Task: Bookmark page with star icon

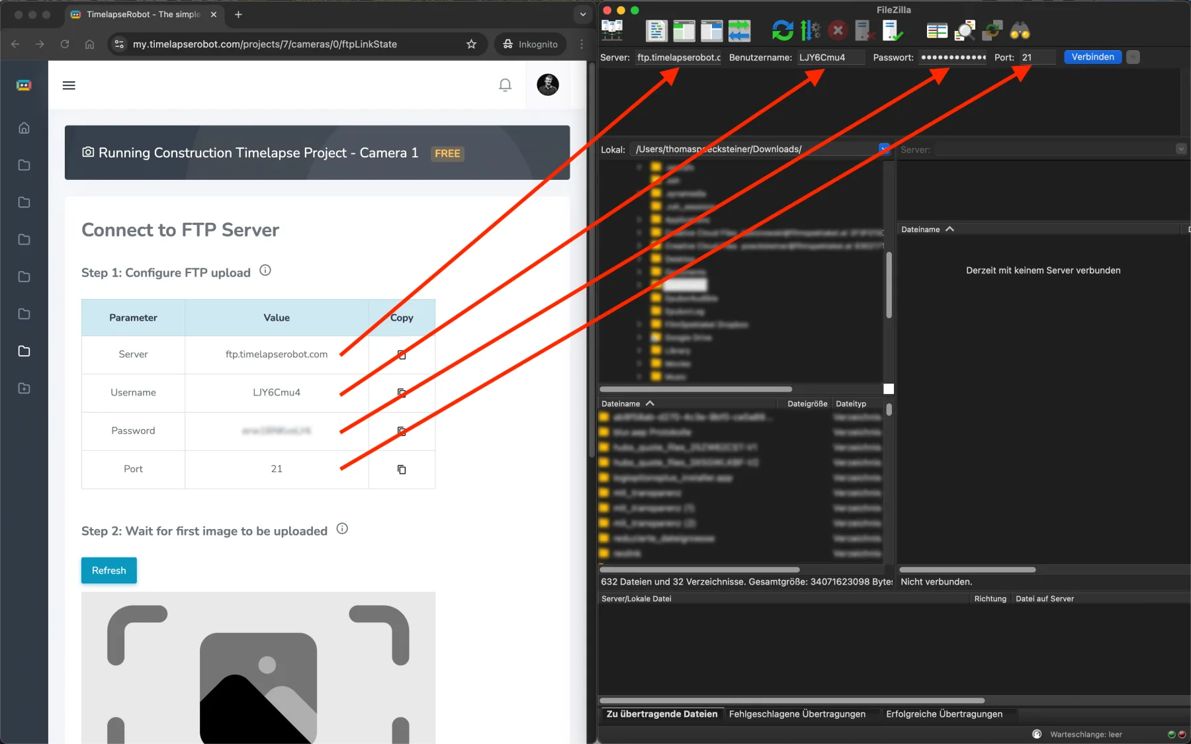Action: (471, 44)
